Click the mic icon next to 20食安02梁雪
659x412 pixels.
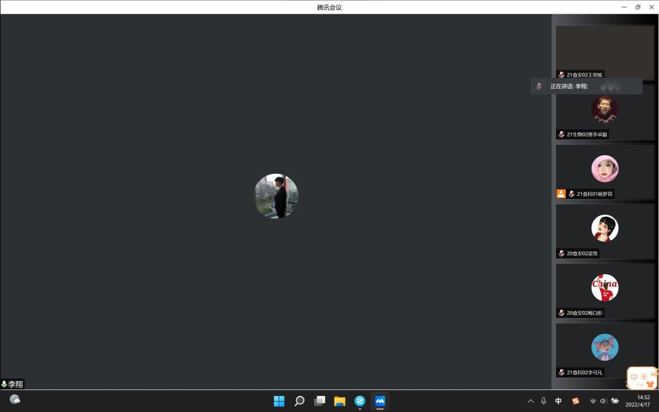click(x=561, y=254)
